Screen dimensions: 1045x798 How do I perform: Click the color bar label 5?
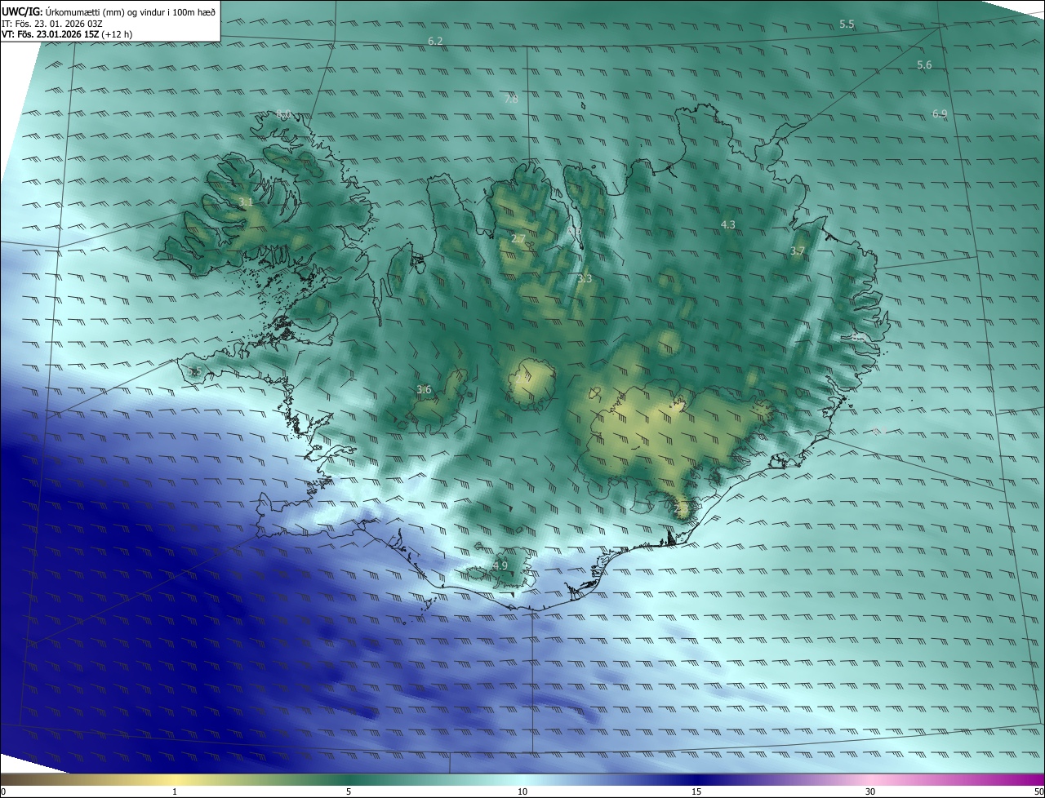[349, 791]
